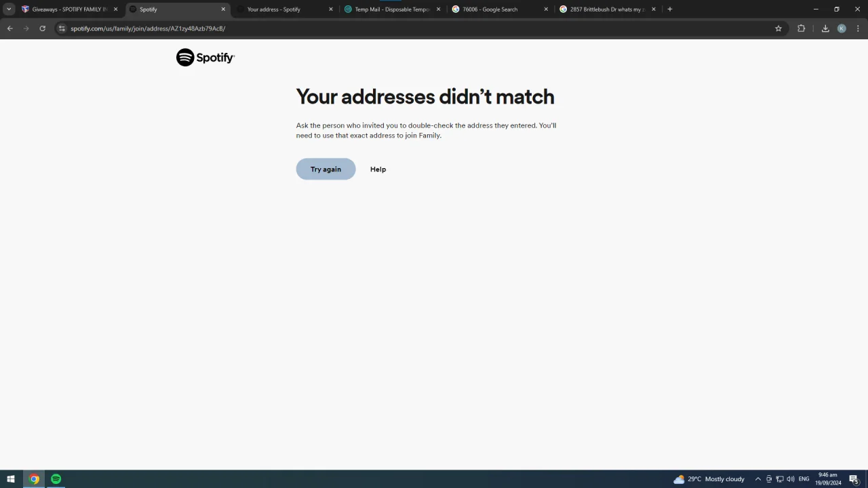The height and width of the screenshot is (488, 868).
Task: Show hidden system tray icons
Action: tap(758, 479)
